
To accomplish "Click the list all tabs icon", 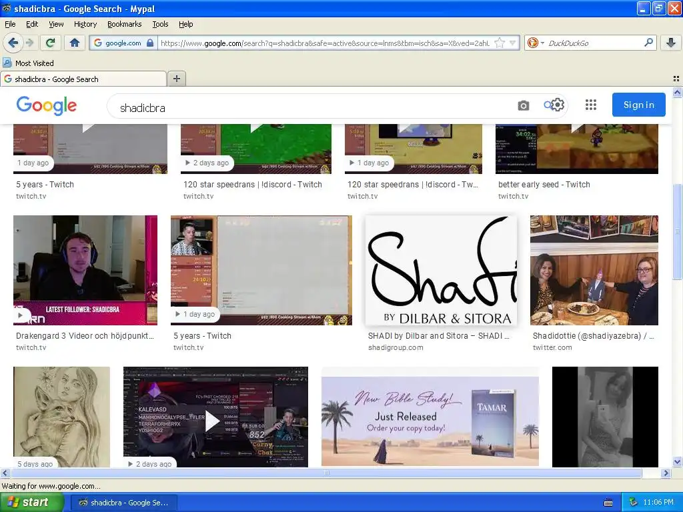I will coord(676,79).
